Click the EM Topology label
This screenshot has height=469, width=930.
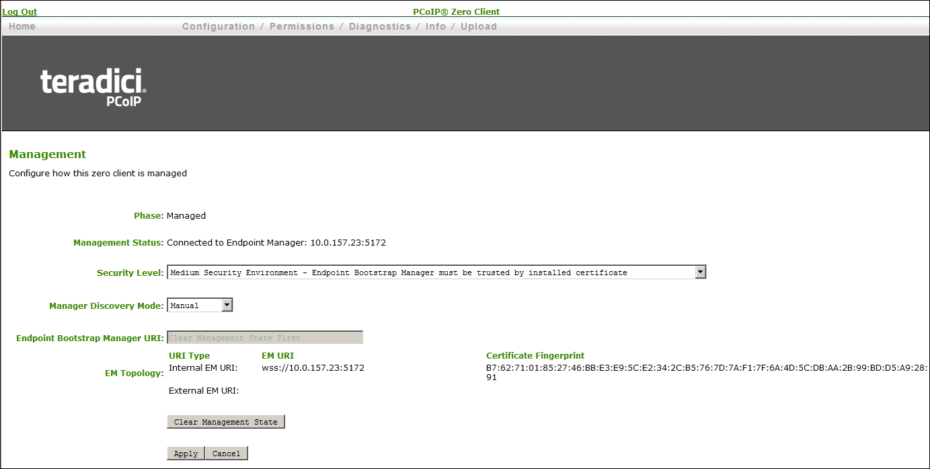click(x=134, y=373)
